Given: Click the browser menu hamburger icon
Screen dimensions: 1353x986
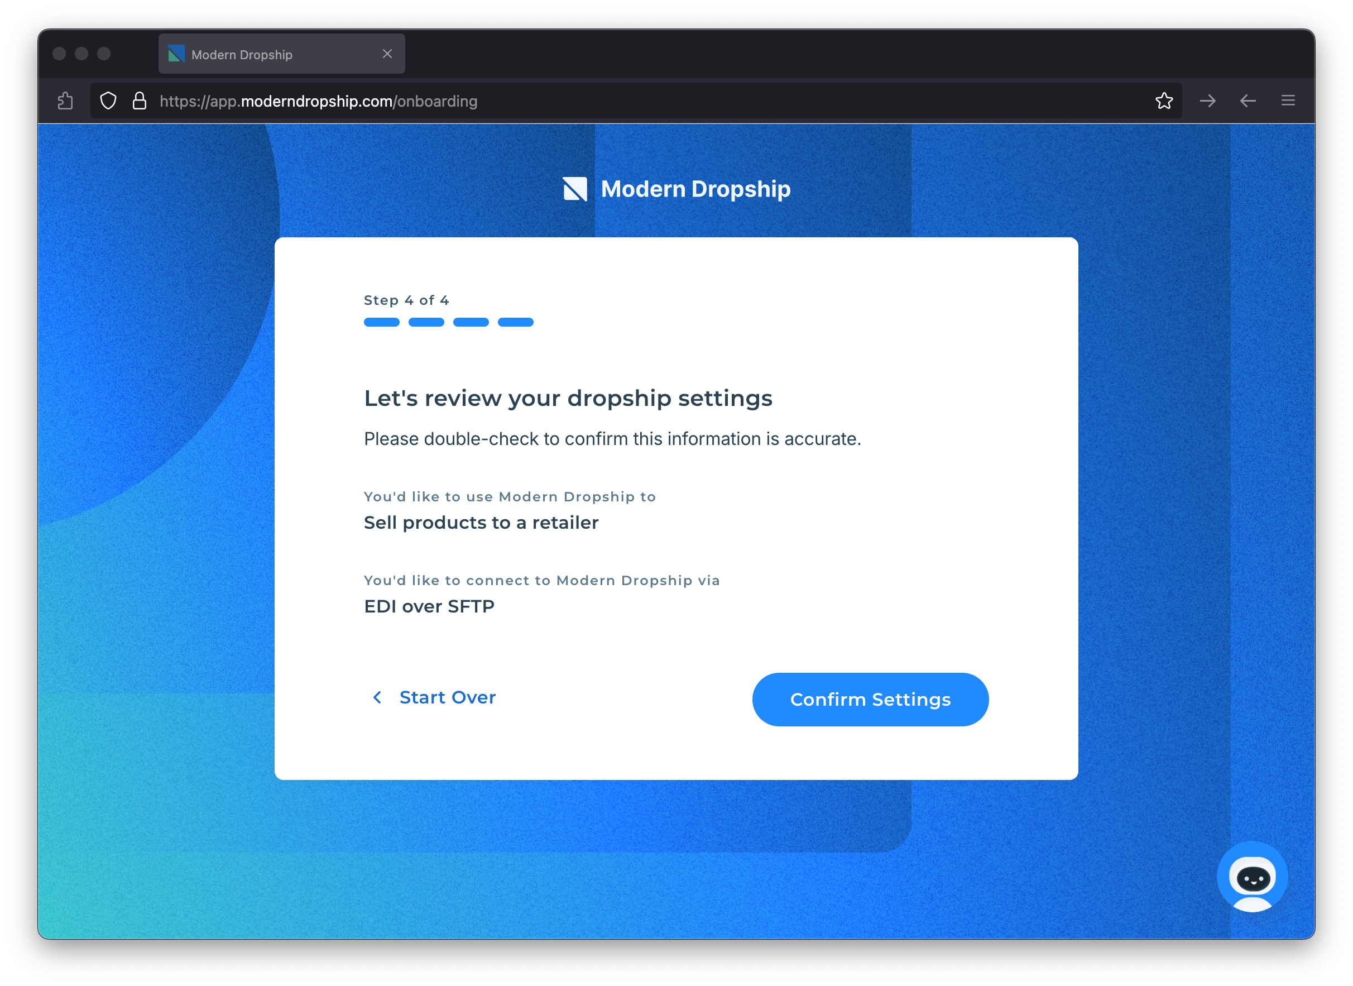Looking at the screenshot, I should (x=1288, y=100).
